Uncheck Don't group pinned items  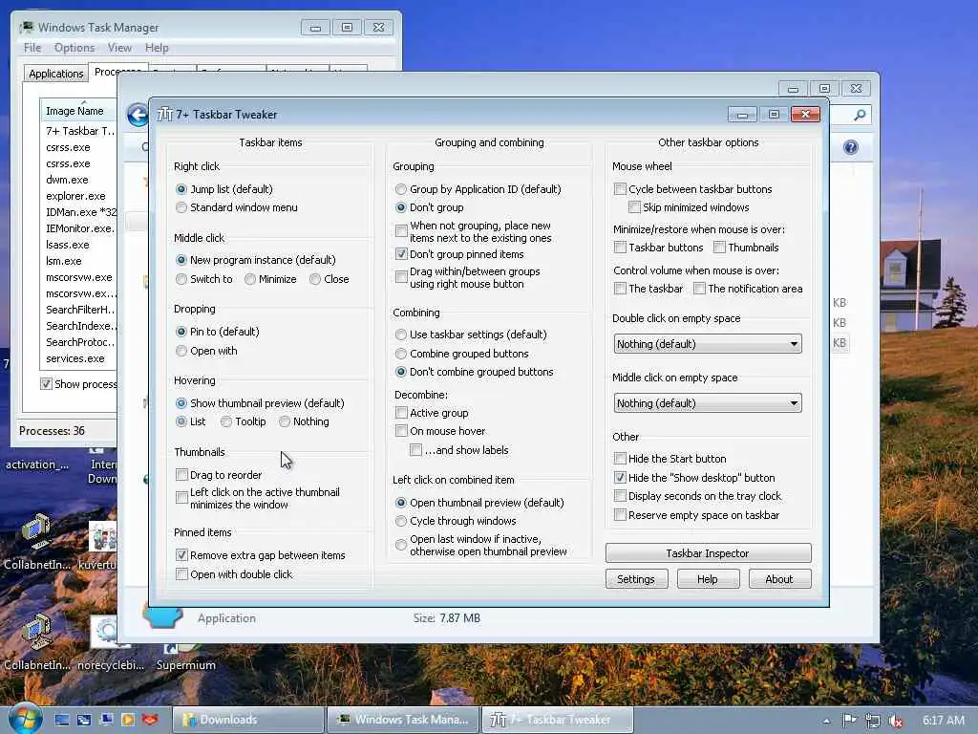[x=402, y=254]
